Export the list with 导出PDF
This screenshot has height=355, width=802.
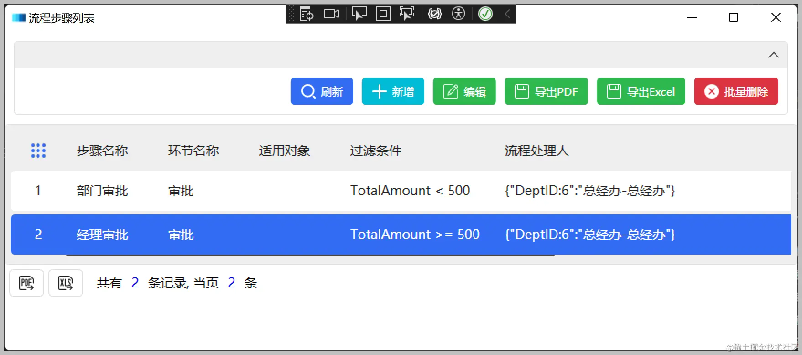point(546,91)
